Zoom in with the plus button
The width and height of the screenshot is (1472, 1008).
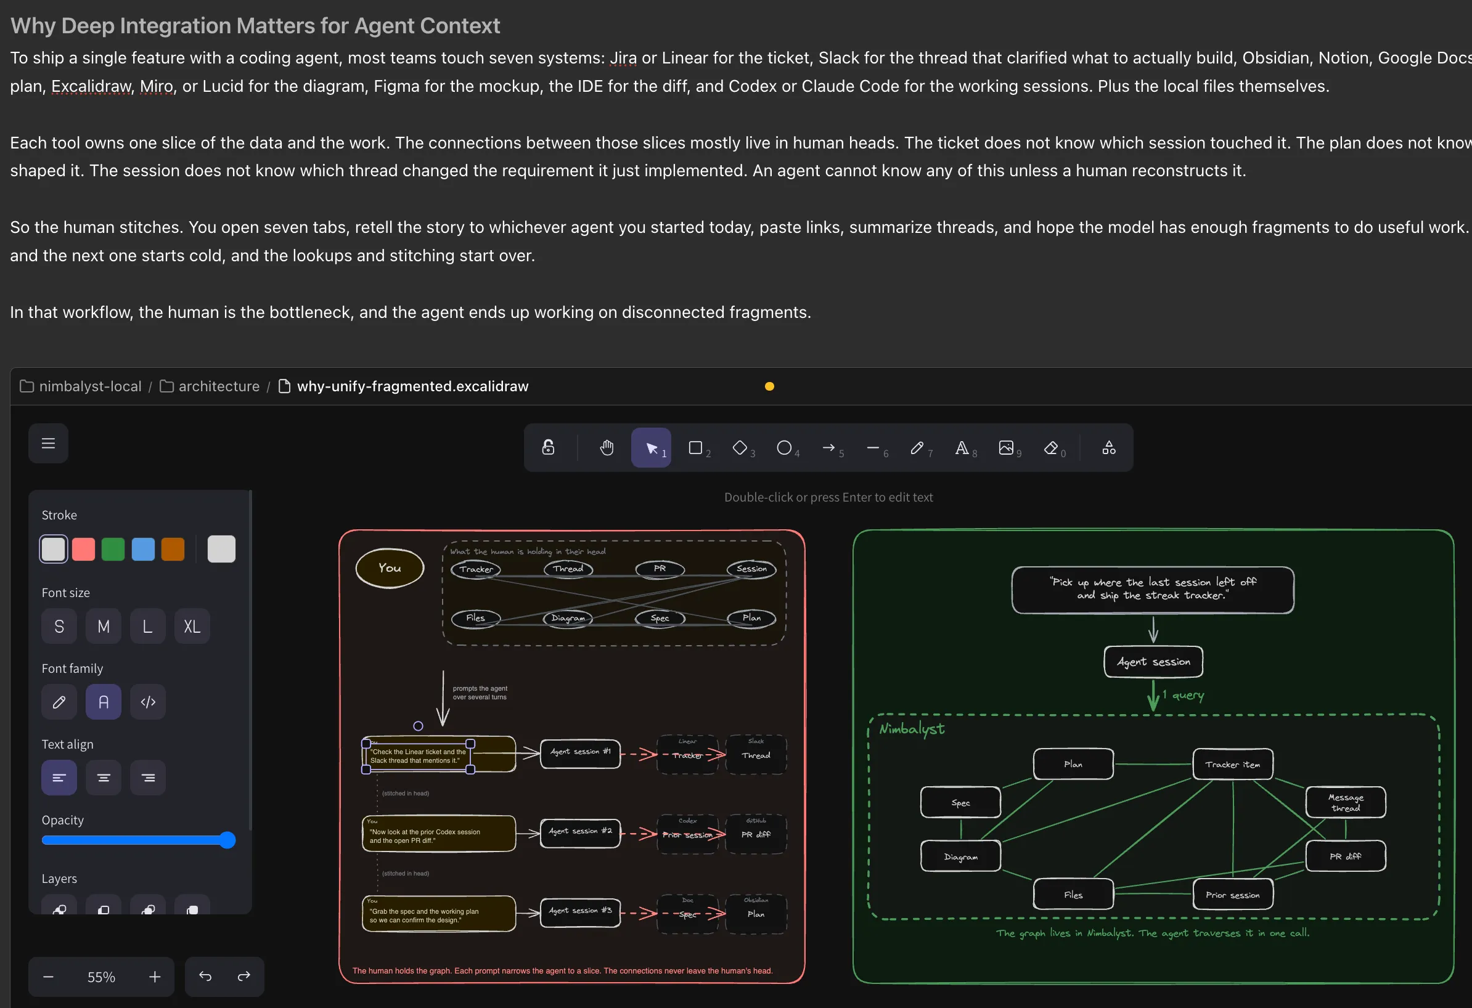click(x=155, y=977)
